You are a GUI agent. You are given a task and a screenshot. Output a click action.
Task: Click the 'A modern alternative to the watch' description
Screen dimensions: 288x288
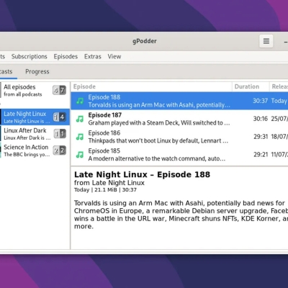[157, 158]
